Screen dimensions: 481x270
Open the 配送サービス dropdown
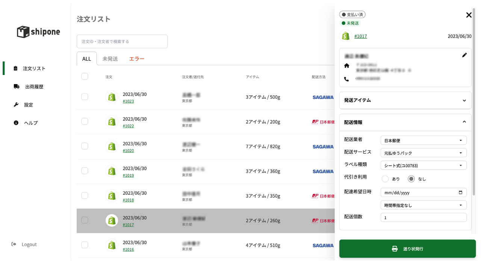coord(424,153)
